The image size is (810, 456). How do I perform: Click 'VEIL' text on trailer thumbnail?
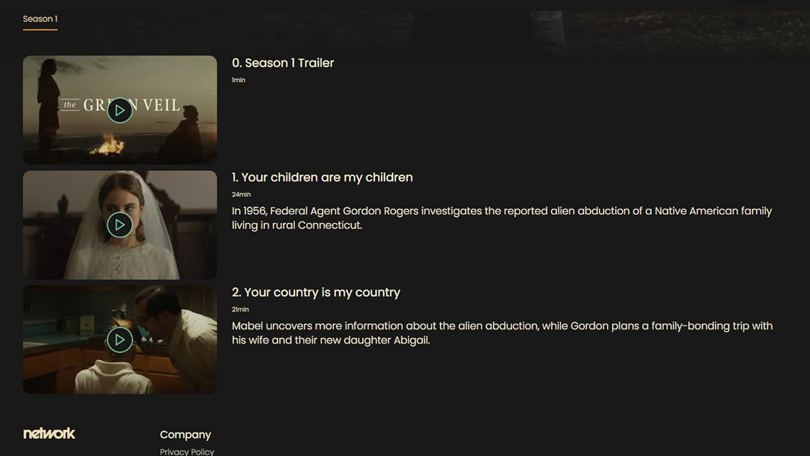(x=161, y=105)
